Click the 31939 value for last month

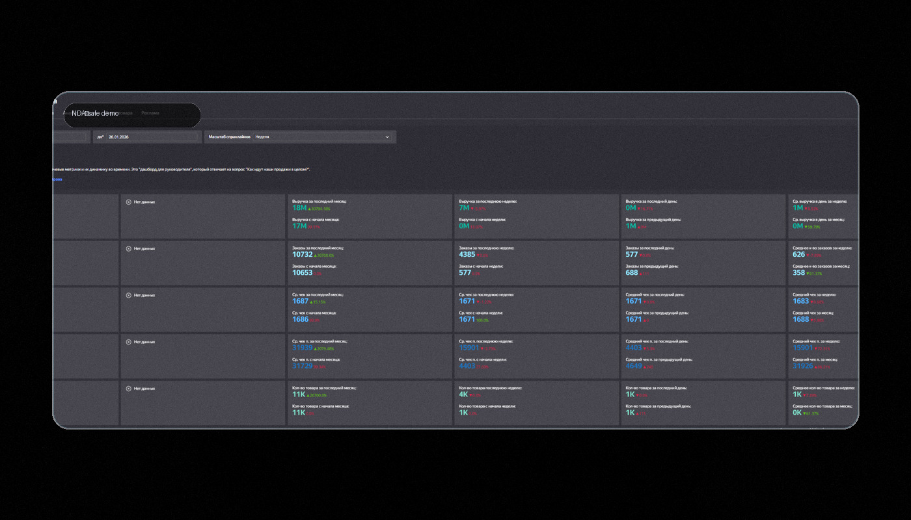tap(302, 348)
